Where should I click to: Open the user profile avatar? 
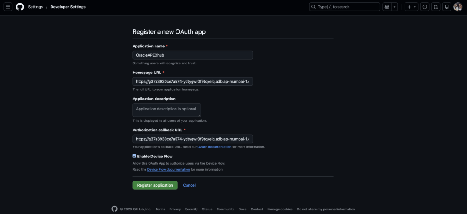[x=458, y=7]
